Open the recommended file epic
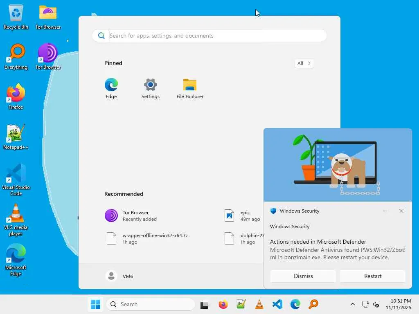This screenshot has height=314, width=419. tap(243, 215)
